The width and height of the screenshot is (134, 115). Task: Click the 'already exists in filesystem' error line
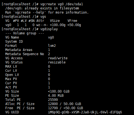coord(42,8)
